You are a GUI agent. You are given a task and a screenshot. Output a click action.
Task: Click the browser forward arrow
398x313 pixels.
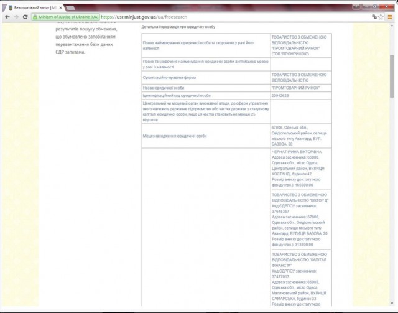(x=16, y=17)
